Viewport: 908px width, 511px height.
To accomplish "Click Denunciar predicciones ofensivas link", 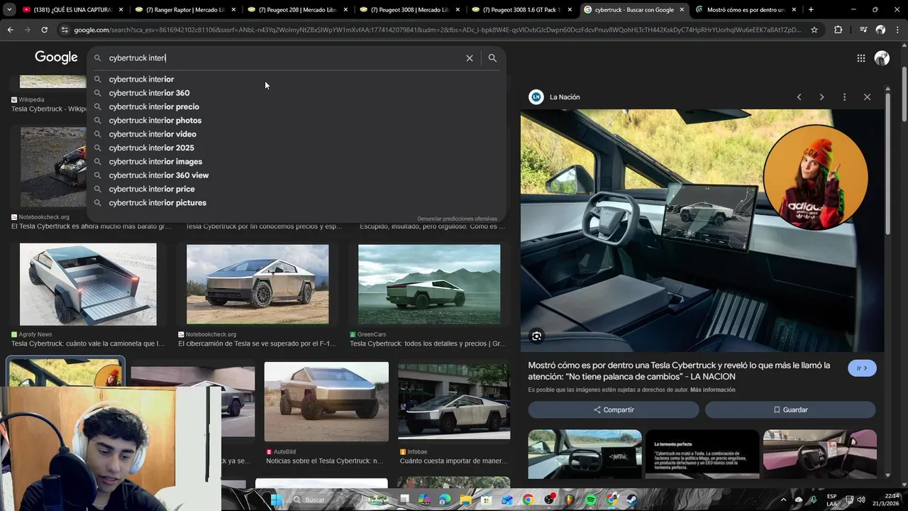I will point(457,219).
